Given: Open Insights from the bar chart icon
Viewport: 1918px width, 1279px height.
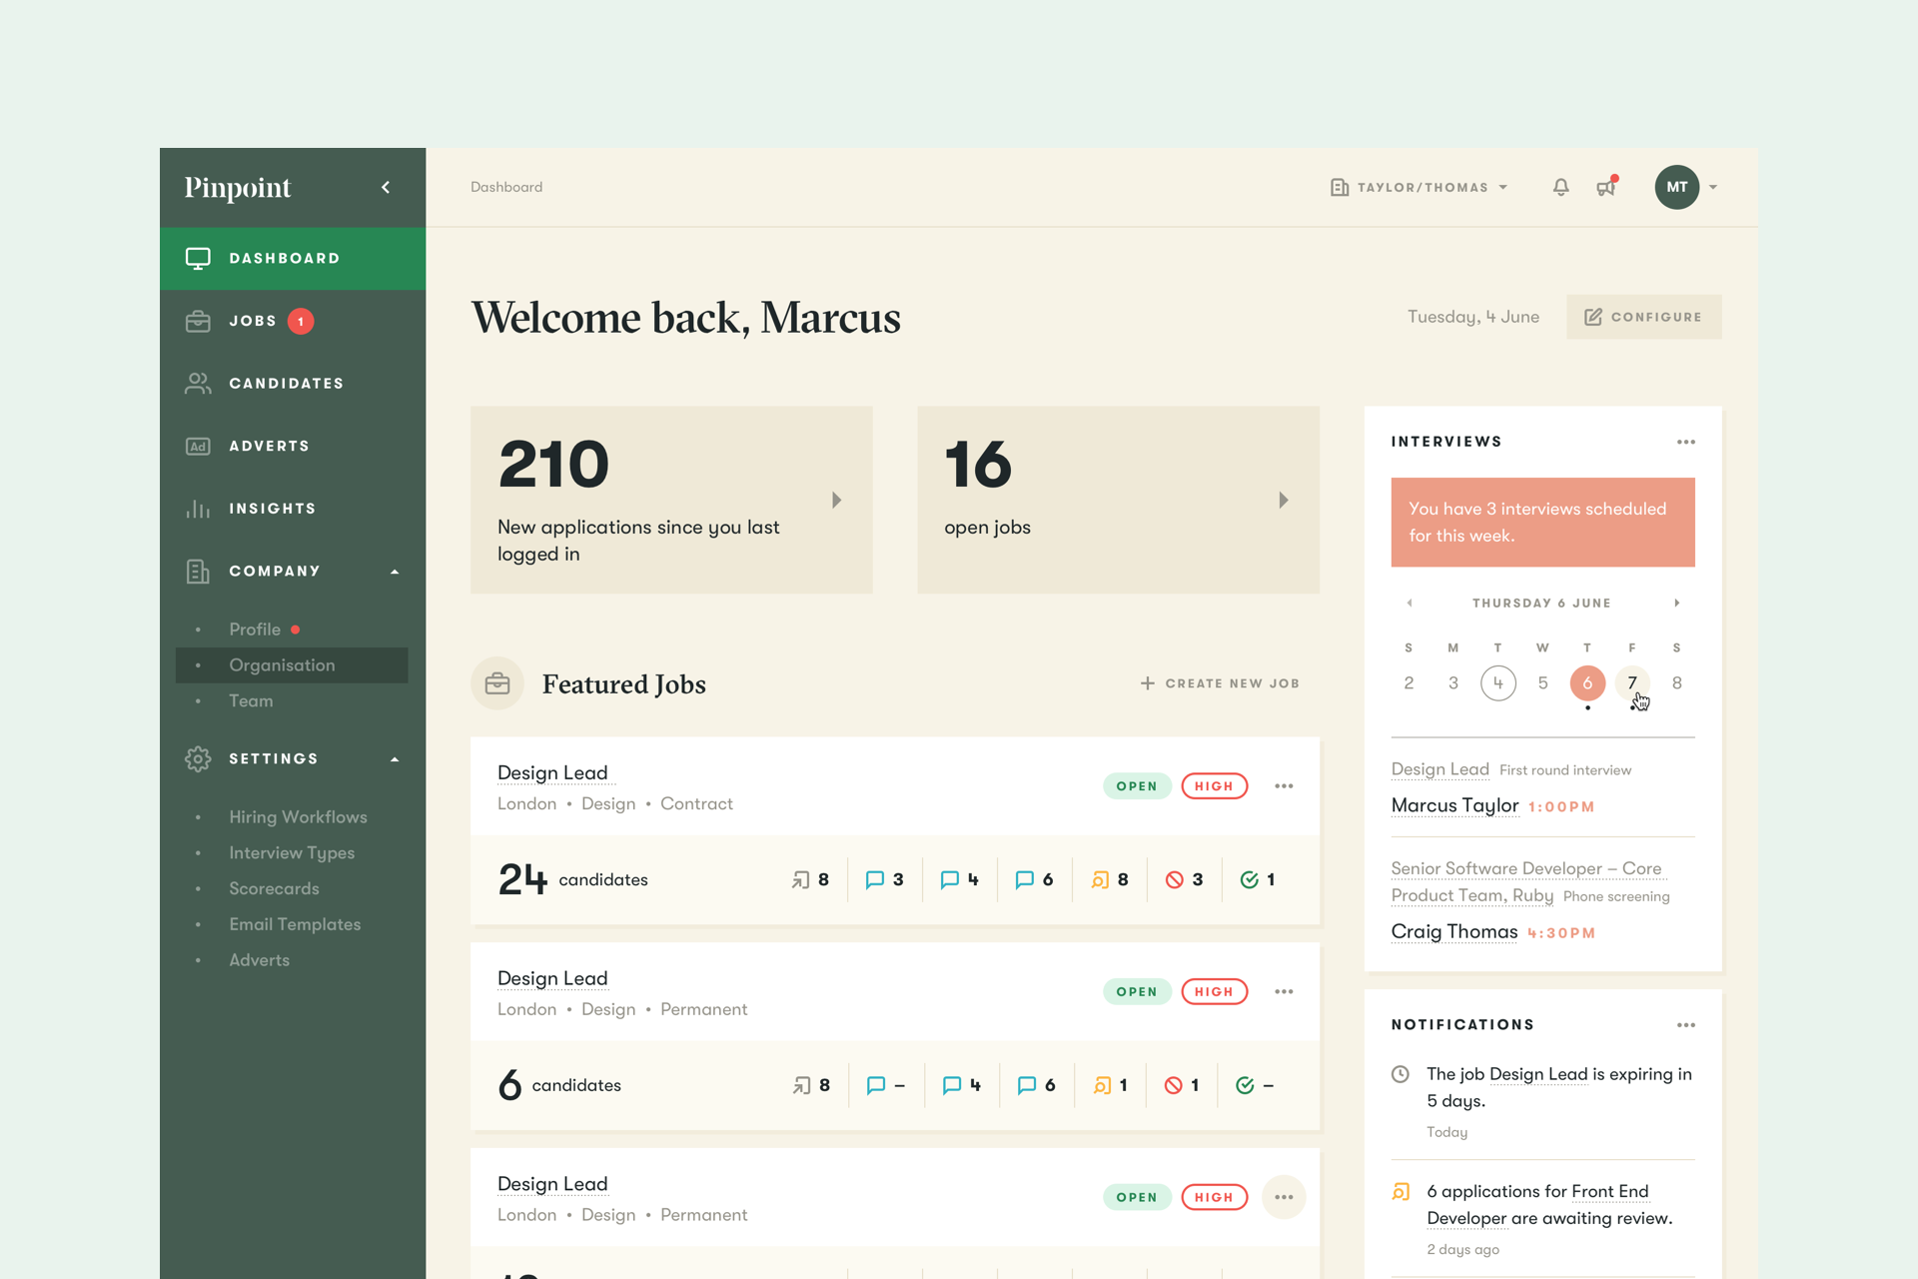Looking at the screenshot, I should tap(198, 509).
